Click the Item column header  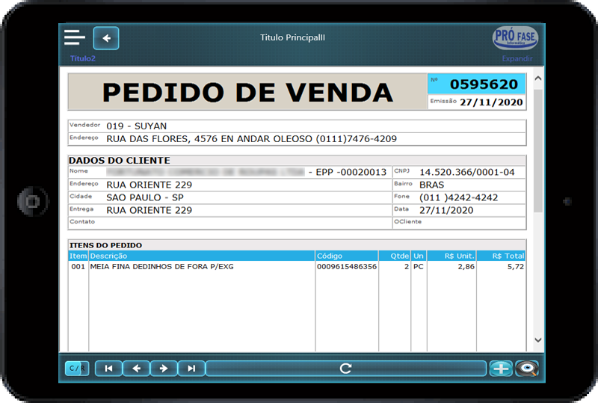[x=78, y=256]
